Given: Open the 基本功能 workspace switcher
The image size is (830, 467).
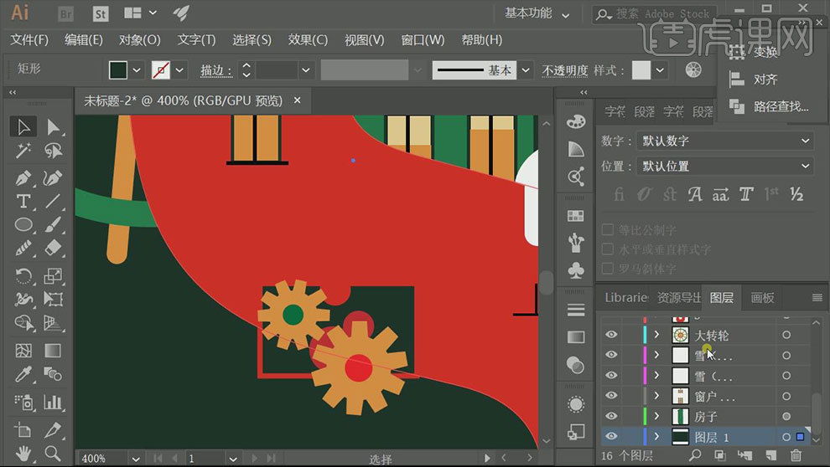Looking at the screenshot, I should pos(537,13).
